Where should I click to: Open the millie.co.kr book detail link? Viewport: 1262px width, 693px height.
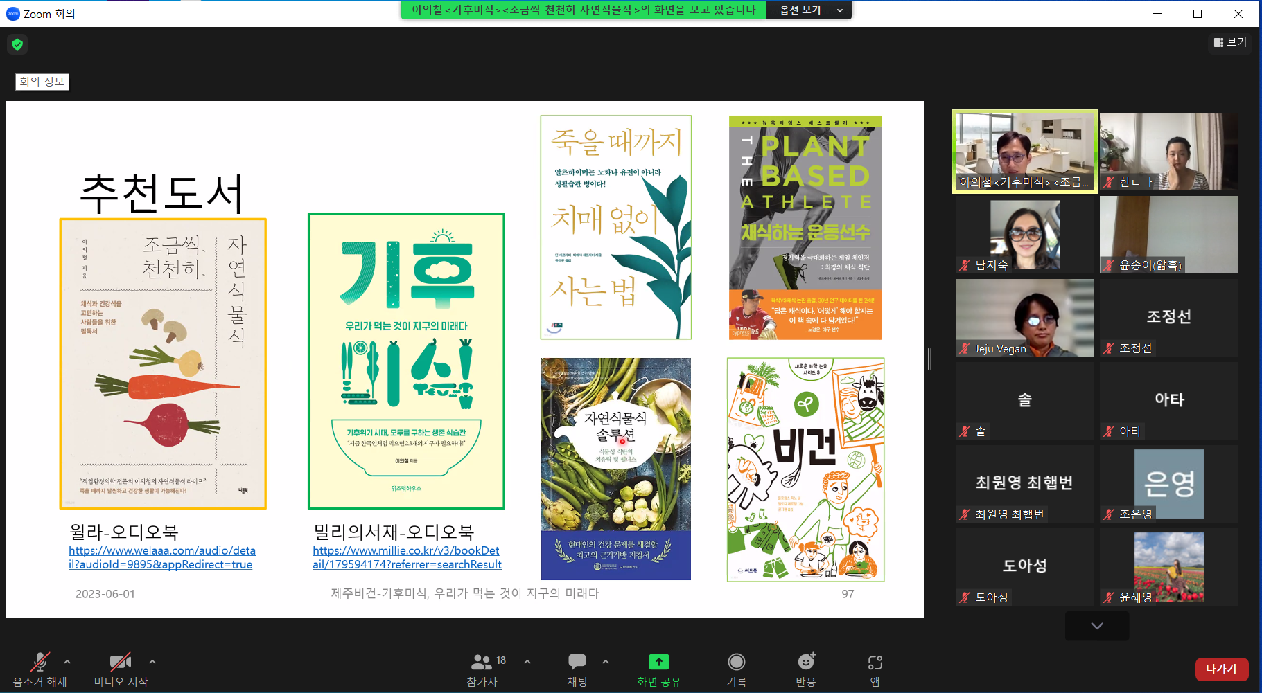[407, 557]
